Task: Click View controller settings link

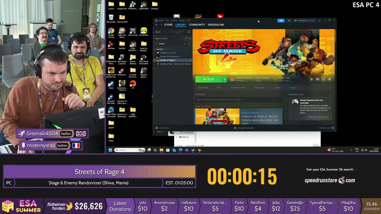Action: [x=318, y=117]
